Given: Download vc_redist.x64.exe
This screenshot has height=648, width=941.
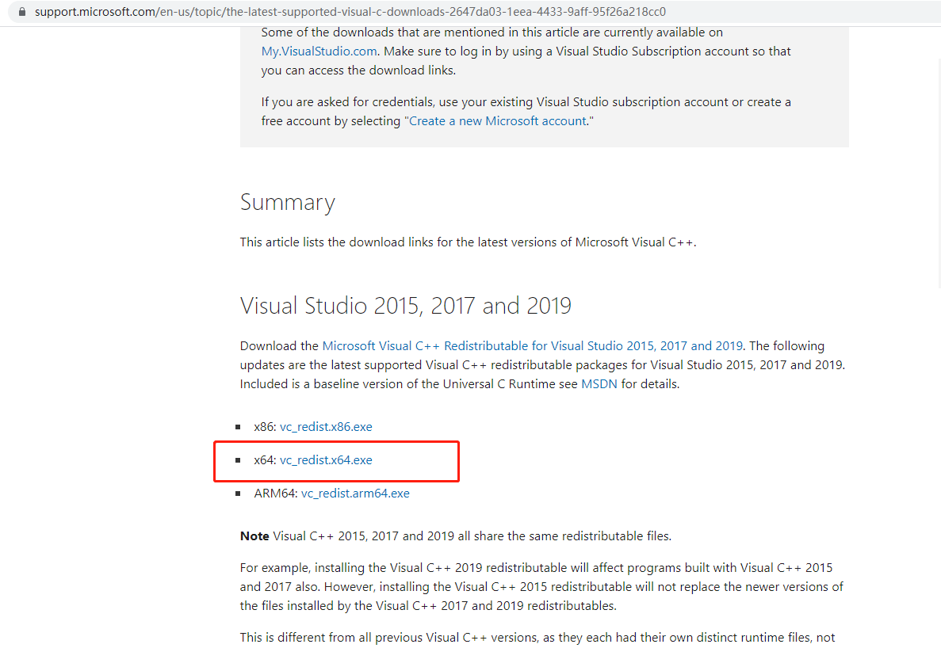Looking at the screenshot, I should pyautogui.click(x=326, y=460).
